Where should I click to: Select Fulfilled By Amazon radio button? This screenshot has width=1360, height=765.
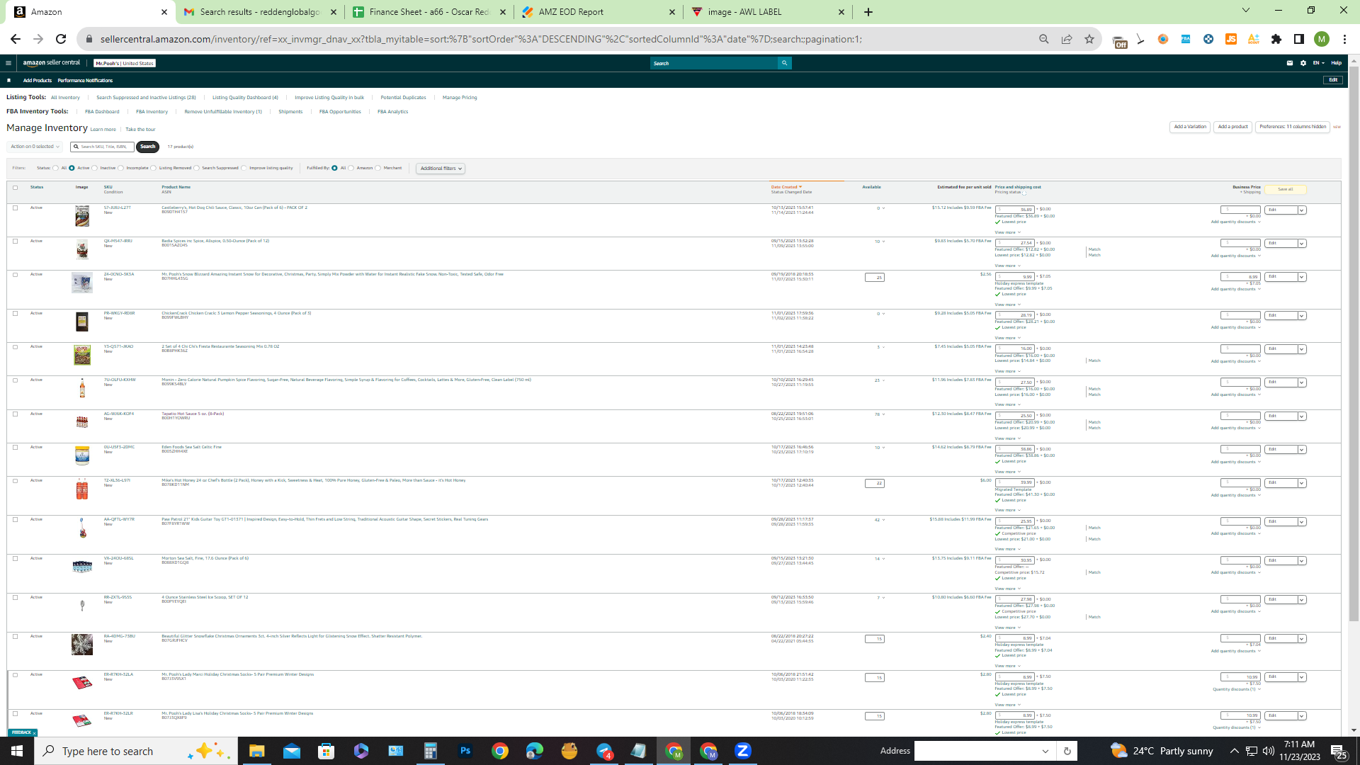[351, 169]
